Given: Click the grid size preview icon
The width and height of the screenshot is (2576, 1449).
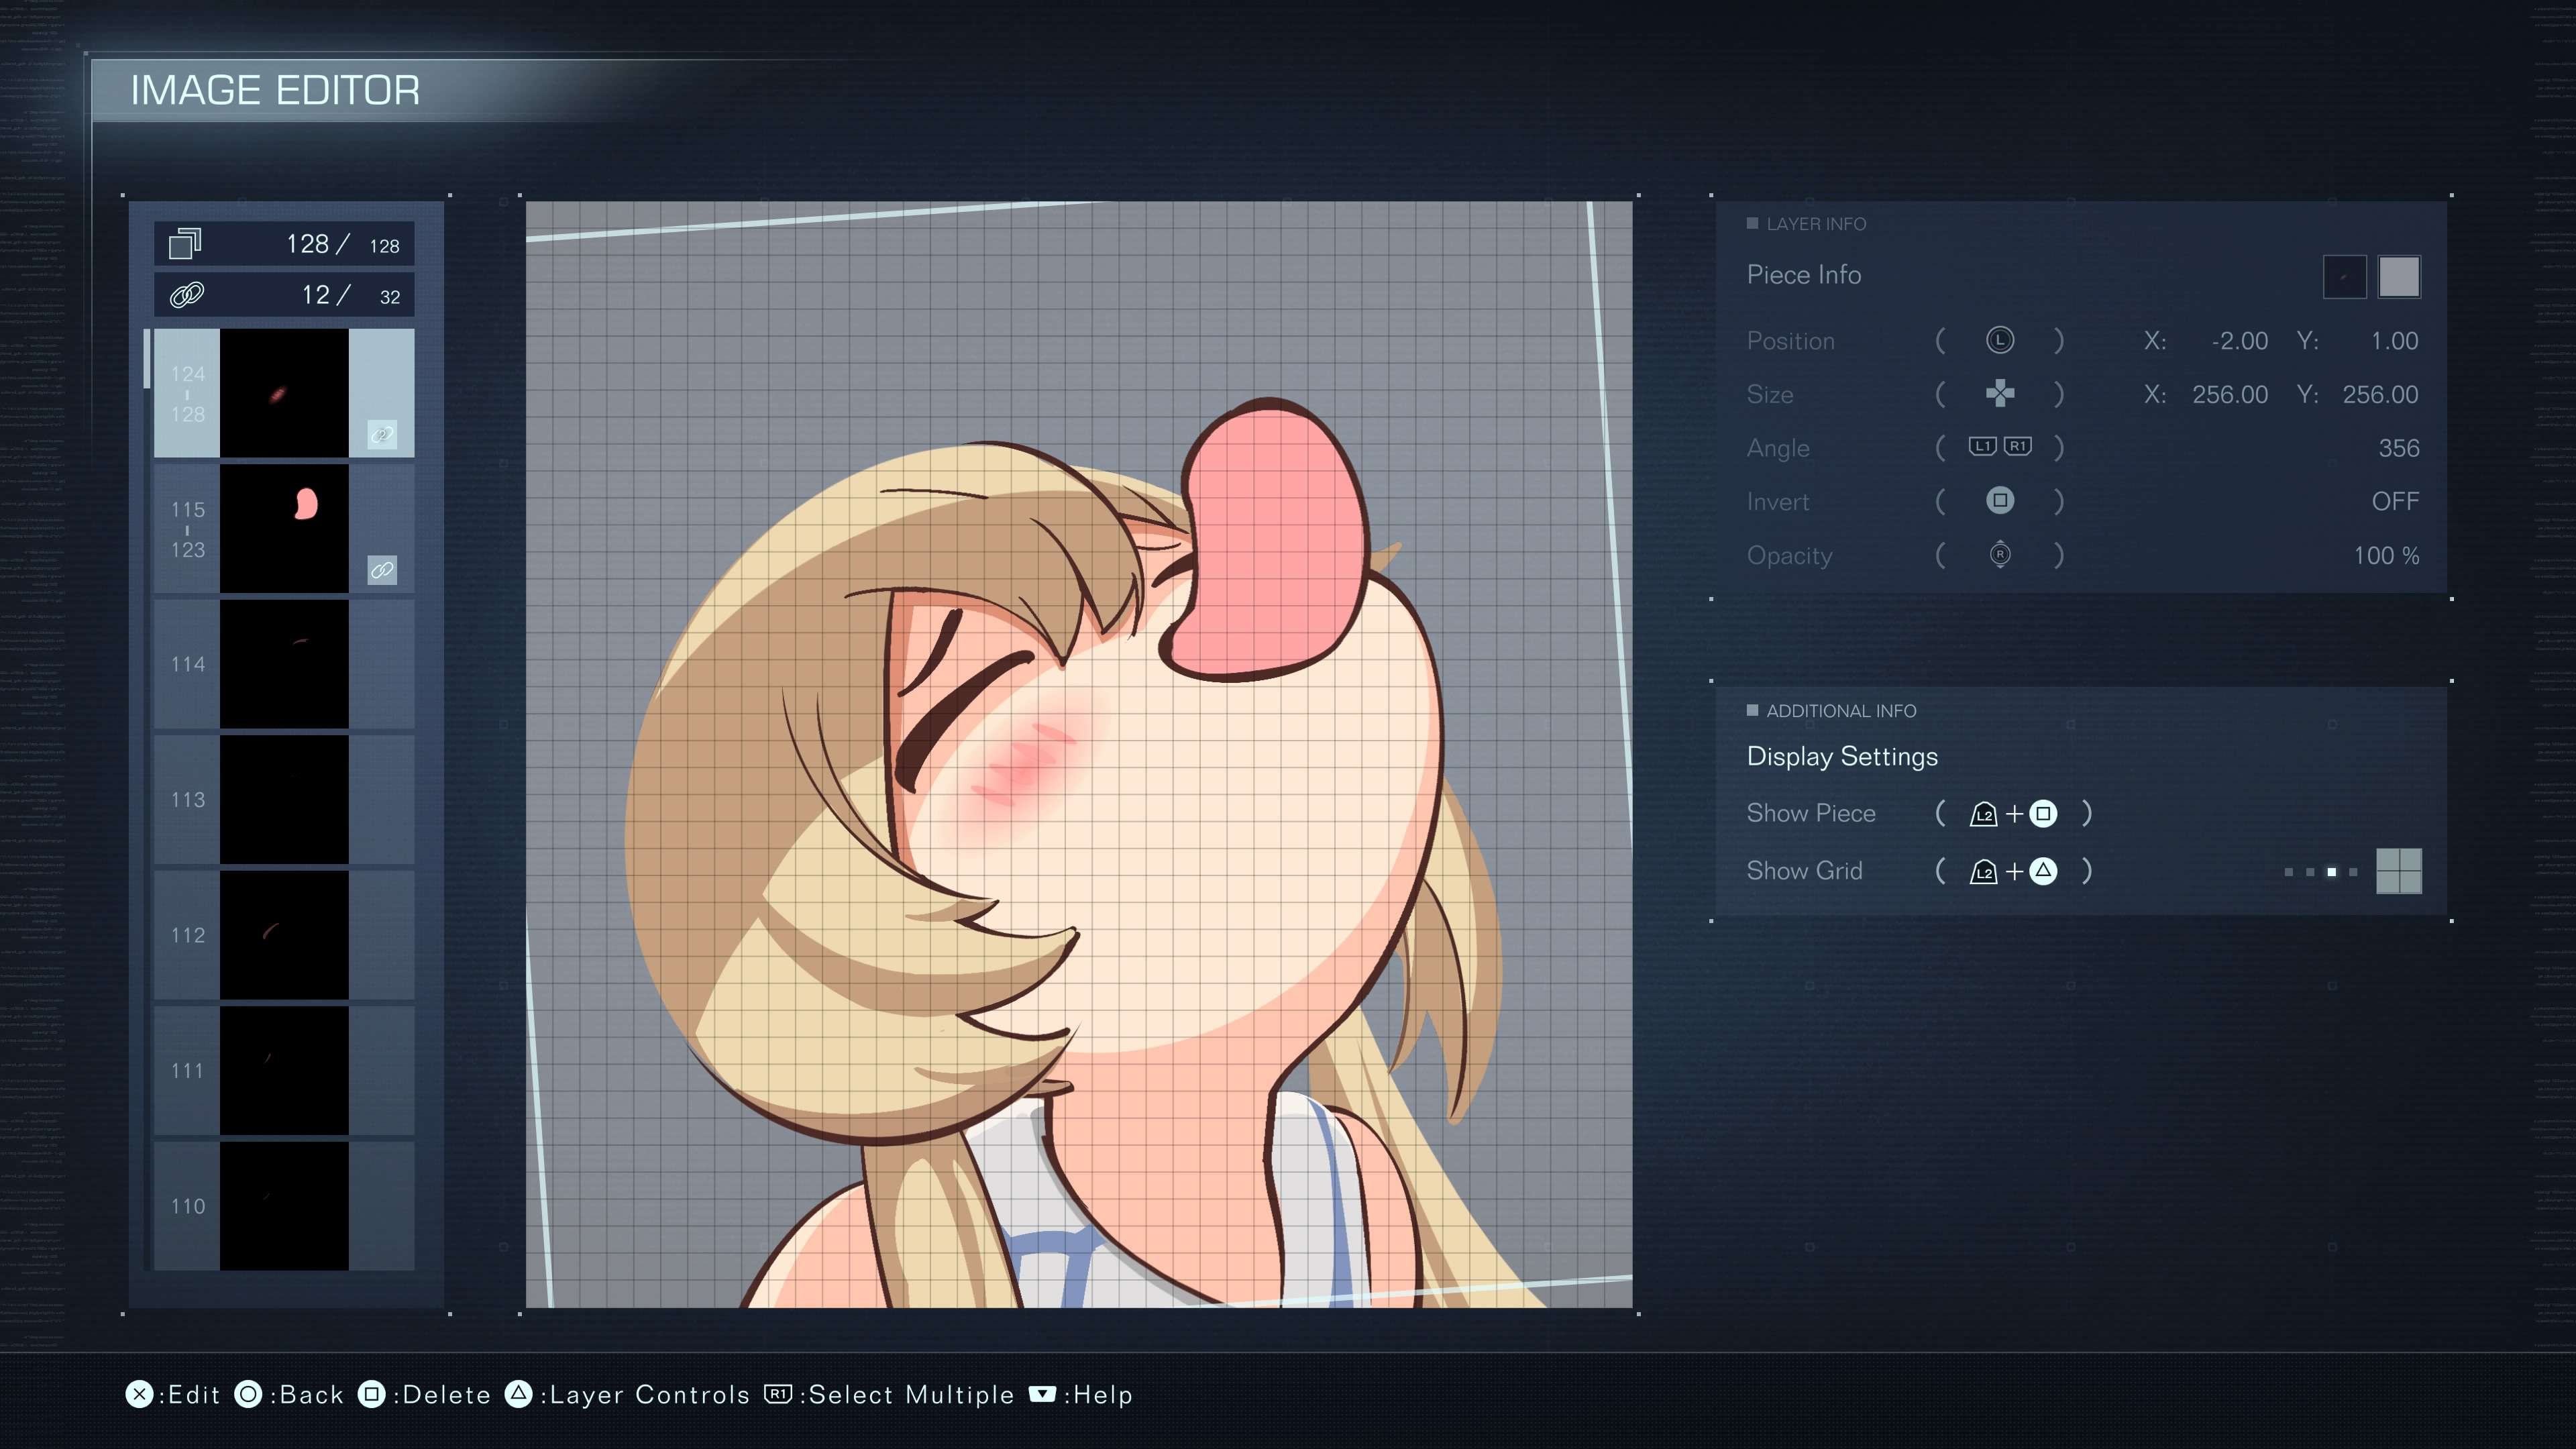Looking at the screenshot, I should [2398, 871].
